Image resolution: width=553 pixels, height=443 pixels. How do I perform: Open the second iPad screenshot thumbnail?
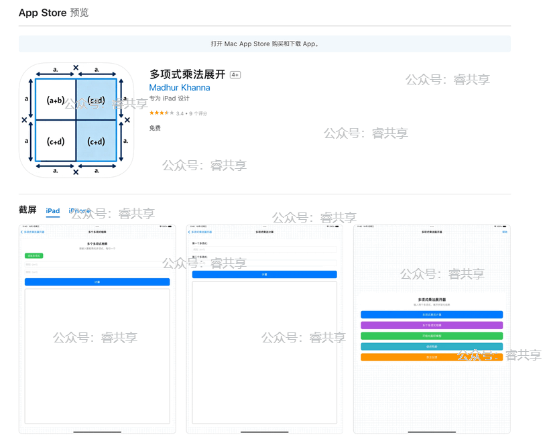[x=264, y=328]
